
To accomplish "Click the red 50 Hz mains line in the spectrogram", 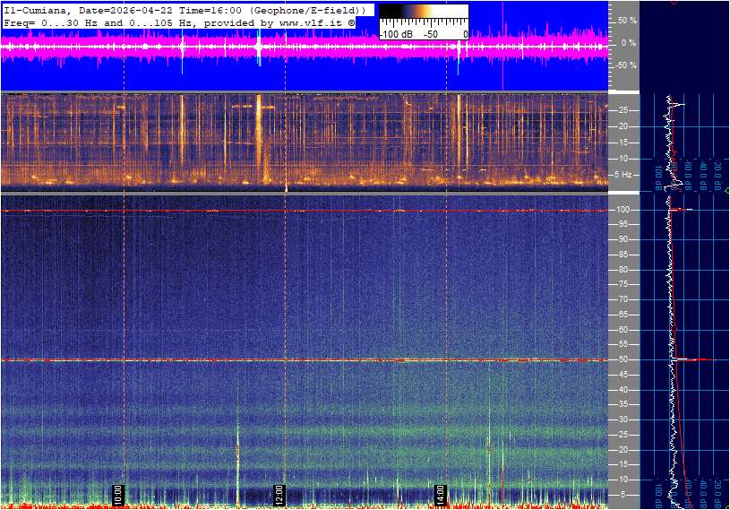I will click(x=305, y=359).
